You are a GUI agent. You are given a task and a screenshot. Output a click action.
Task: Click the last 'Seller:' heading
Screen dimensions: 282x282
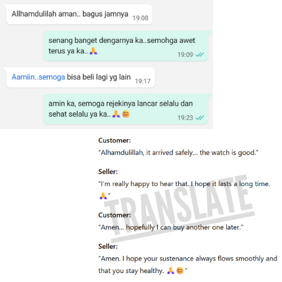(x=108, y=246)
